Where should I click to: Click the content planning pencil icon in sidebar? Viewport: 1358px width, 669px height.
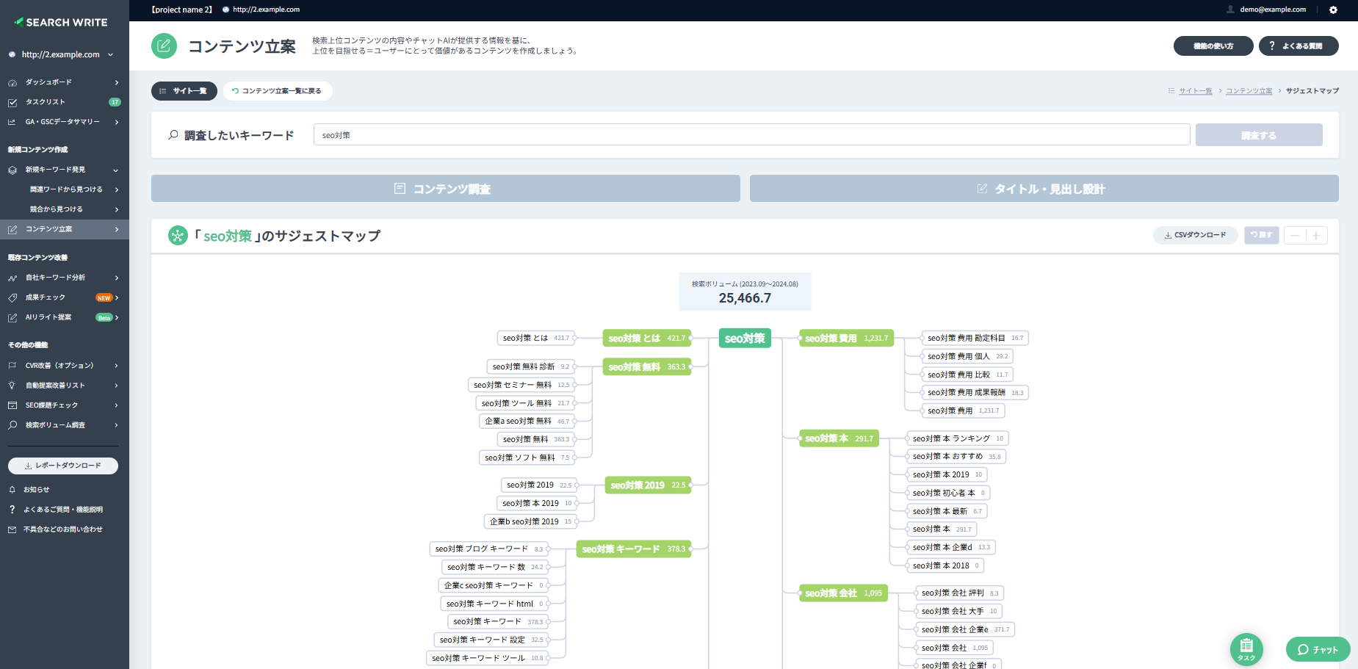(x=12, y=229)
